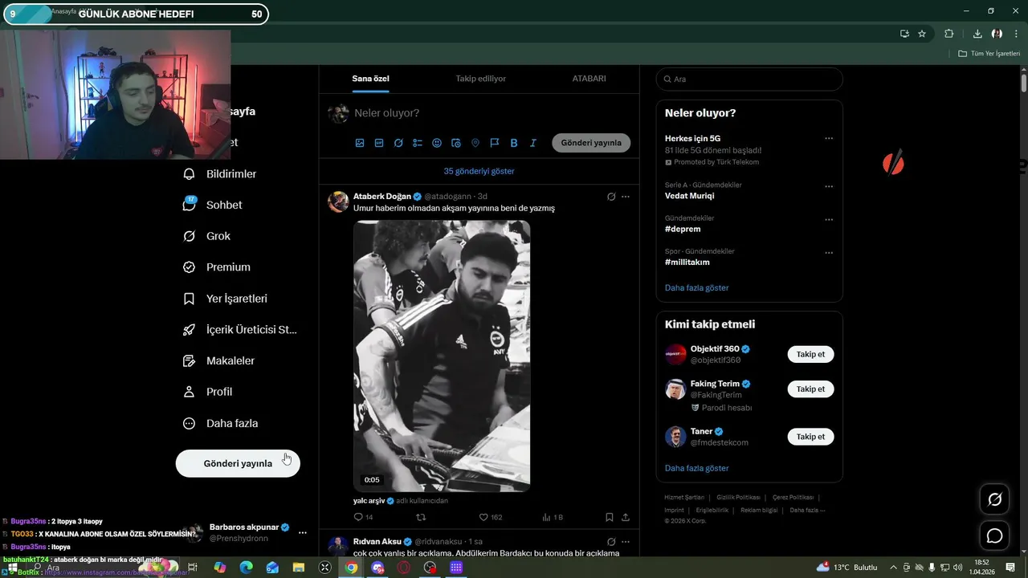Screen dimensions: 1028x578
Task: Schedule the post with calendar icon
Action: click(x=456, y=143)
